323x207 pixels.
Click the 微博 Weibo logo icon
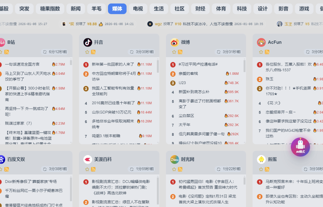[x=174, y=42]
